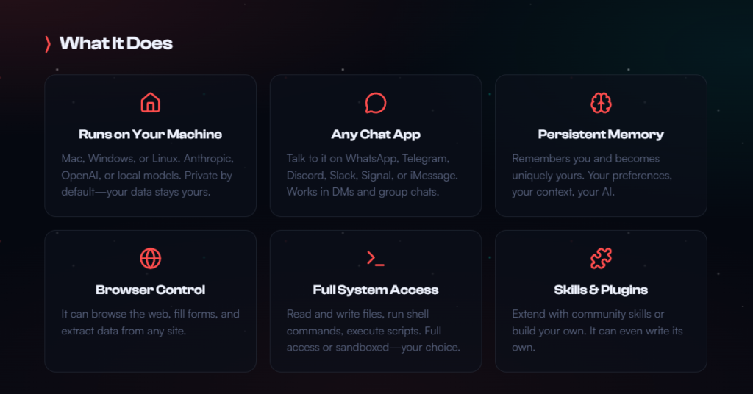
Task: Click the house icon above Runs on Your Machine
Action: pyautogui.click(x=150, y=103)
